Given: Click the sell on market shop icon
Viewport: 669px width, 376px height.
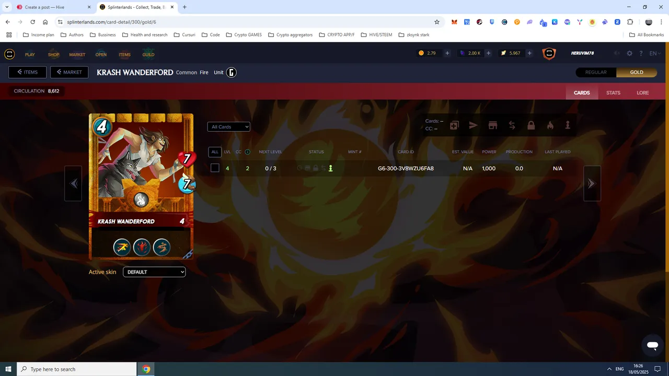Looking at the screenshot, I should (x=492, y=125).
